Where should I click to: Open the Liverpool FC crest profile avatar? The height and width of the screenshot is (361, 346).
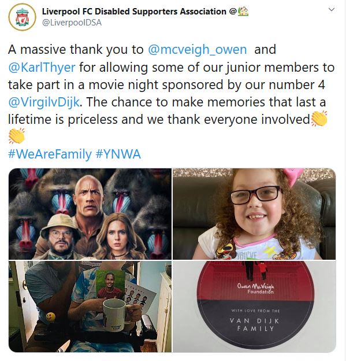tap(23, 17)
